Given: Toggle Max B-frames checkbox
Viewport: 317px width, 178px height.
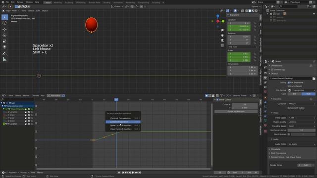Looking at the screenshot, I should (x=289, y=134).
